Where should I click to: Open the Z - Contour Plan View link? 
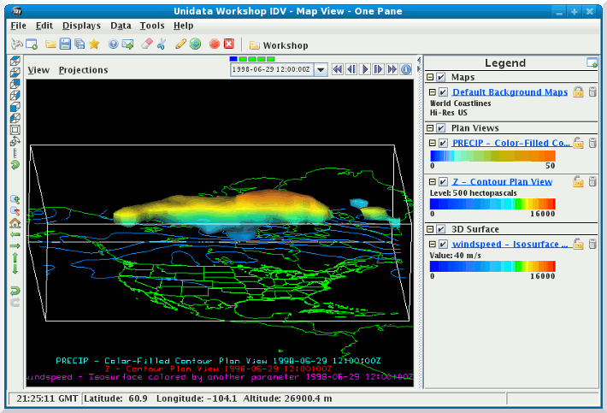(502, 181)
